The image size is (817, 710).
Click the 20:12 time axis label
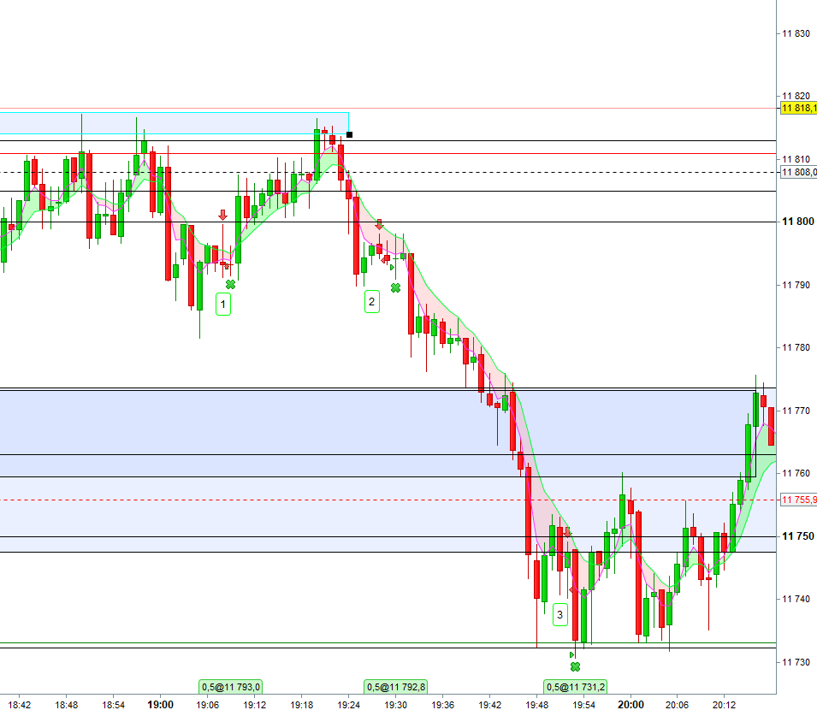(x=725, y=705)
